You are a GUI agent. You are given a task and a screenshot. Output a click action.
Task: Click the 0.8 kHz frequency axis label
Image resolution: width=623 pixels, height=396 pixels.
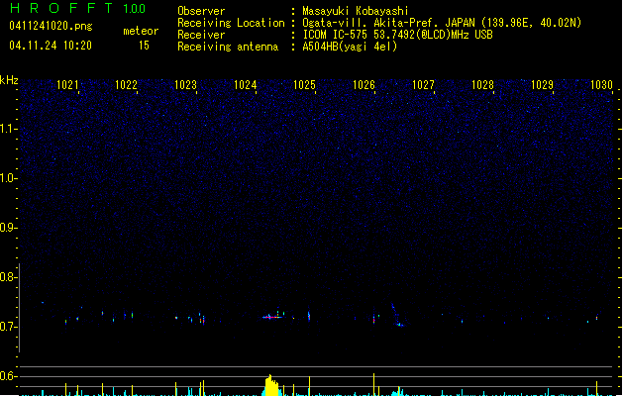coord(7,277)
